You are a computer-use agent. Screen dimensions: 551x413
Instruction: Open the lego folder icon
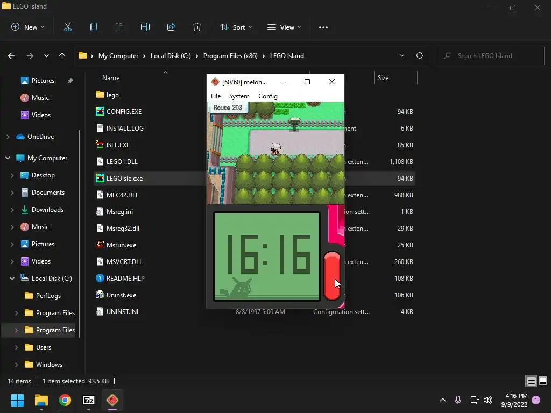coord(100,95)
